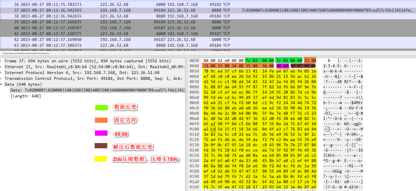Screen dimensions: 416x191
Task: Collapse the Data (640 bytes) node
Action: (1, 84)
